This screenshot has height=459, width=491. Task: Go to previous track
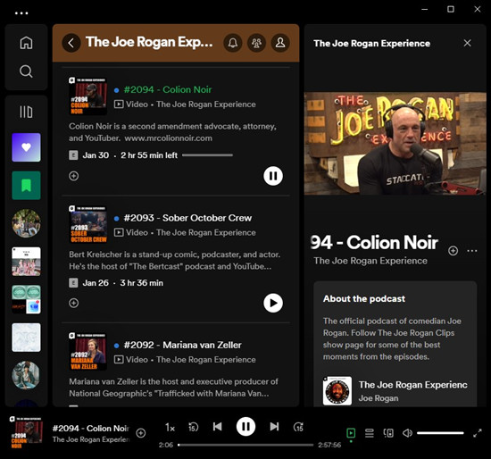217,427
